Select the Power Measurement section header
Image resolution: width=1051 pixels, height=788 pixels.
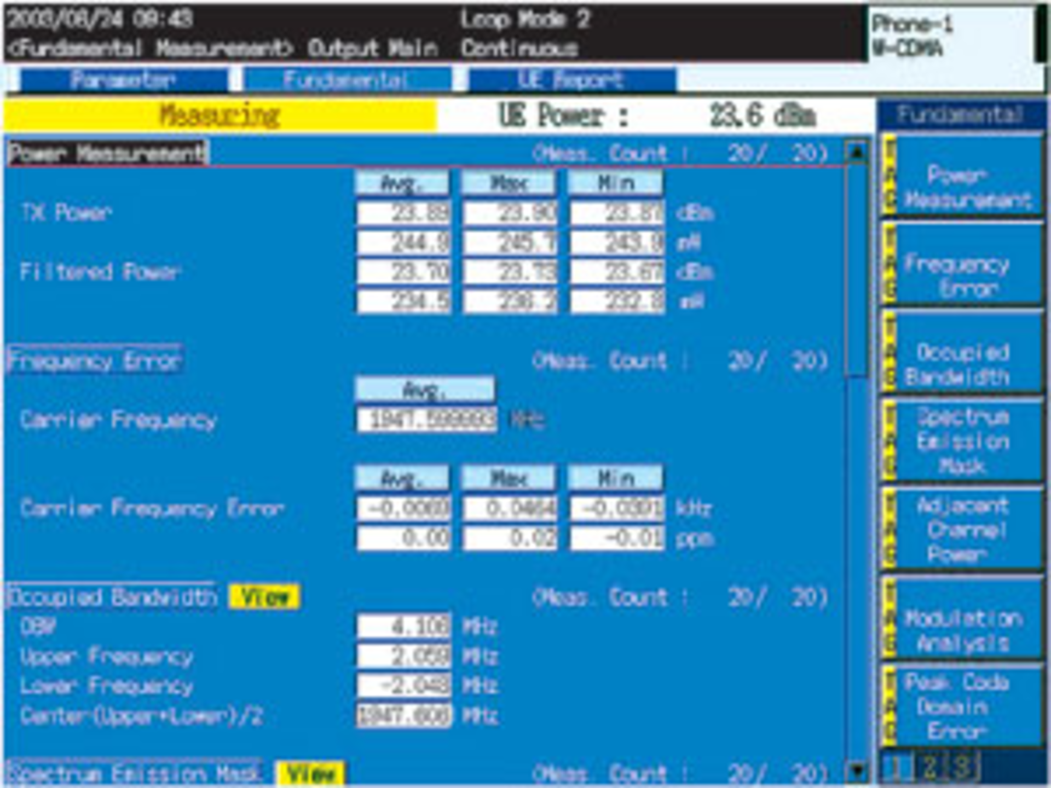(x=107, y=153)
